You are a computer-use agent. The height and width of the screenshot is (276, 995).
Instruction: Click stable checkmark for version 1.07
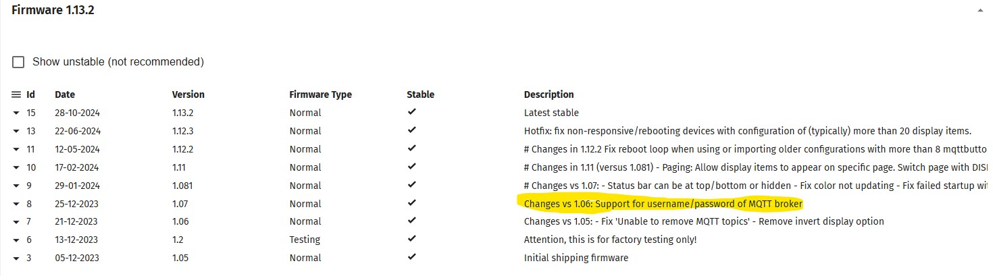click(x=412, y=203)
